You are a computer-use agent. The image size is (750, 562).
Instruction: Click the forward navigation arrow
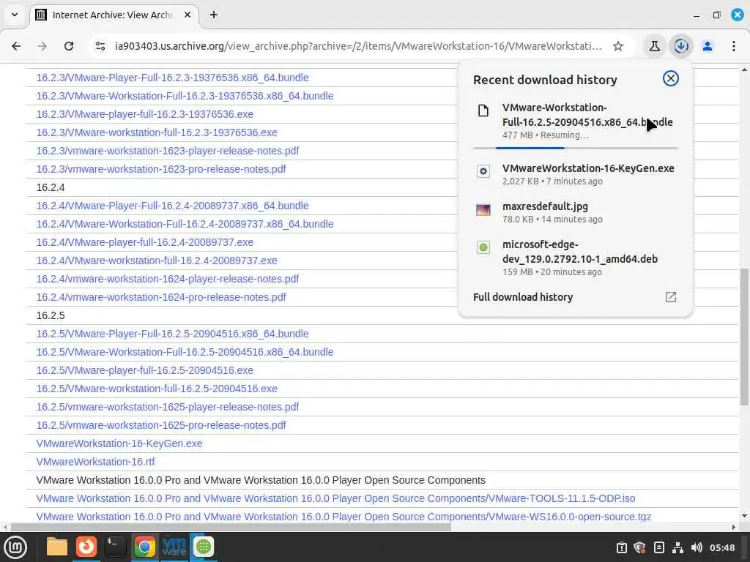(42, 46)
